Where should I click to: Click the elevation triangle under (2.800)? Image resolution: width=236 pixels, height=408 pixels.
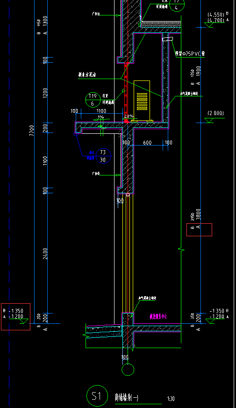[209, 120]
